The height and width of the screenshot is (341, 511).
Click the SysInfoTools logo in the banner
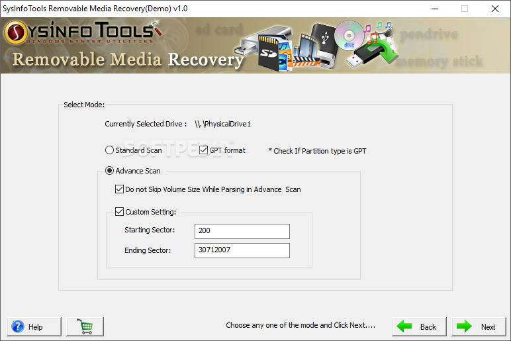(83, 32)
